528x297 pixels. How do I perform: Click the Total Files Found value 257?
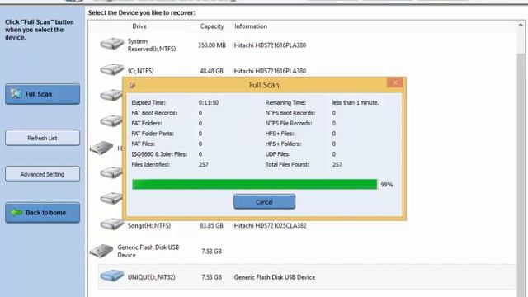(x=337, y=165)
